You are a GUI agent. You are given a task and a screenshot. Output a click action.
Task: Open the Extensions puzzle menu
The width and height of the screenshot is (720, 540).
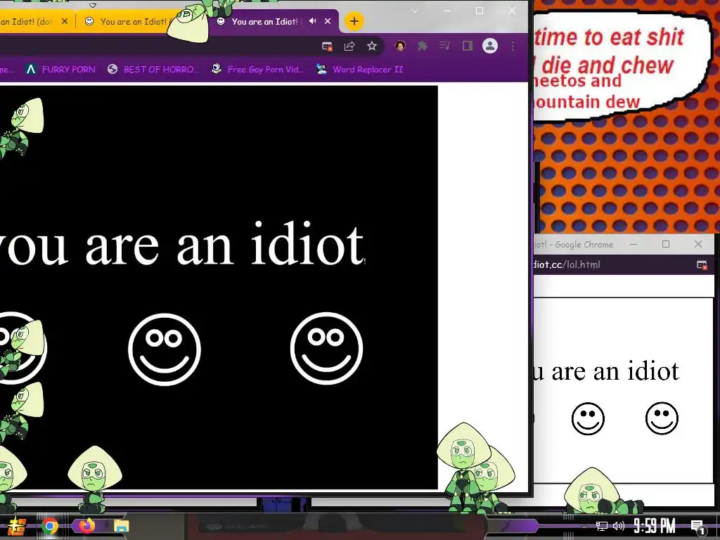click(423, 46)
